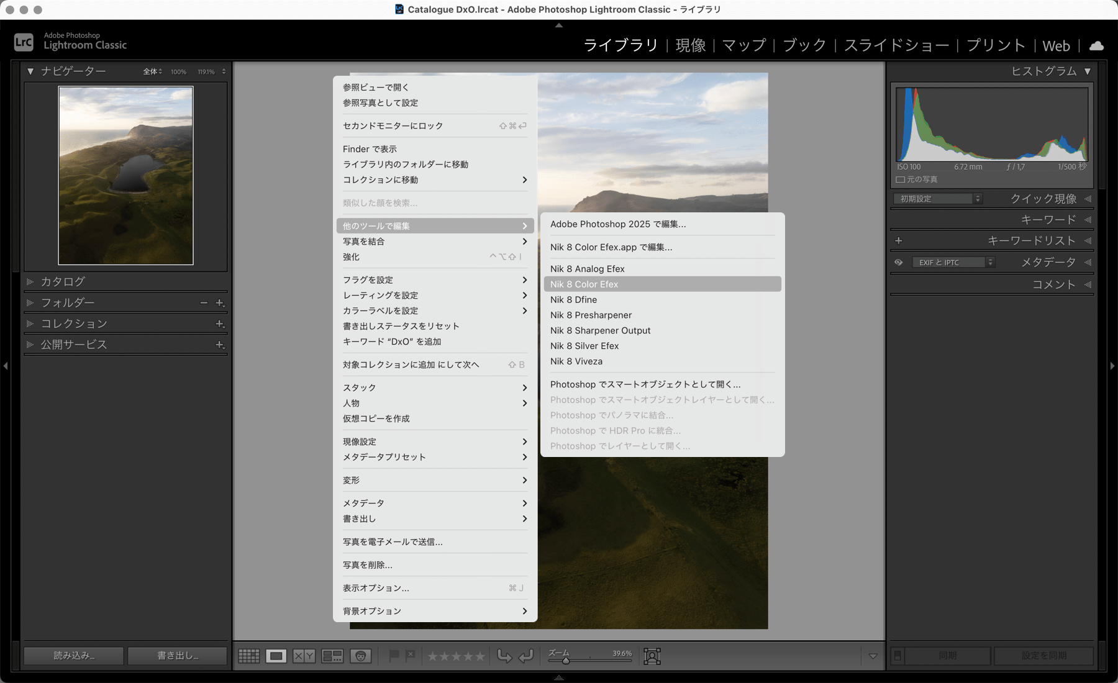The image size is (1118, 683).
Task: Collapse the ナビゲーター panel
Action: coord(30,71)
